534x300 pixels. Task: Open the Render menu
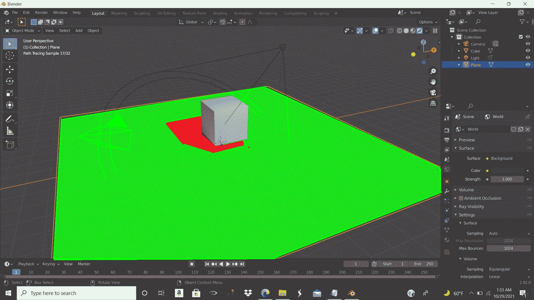point(41,12)
